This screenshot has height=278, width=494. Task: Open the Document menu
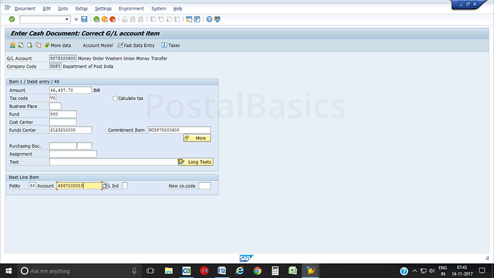(x=25, y=9)
